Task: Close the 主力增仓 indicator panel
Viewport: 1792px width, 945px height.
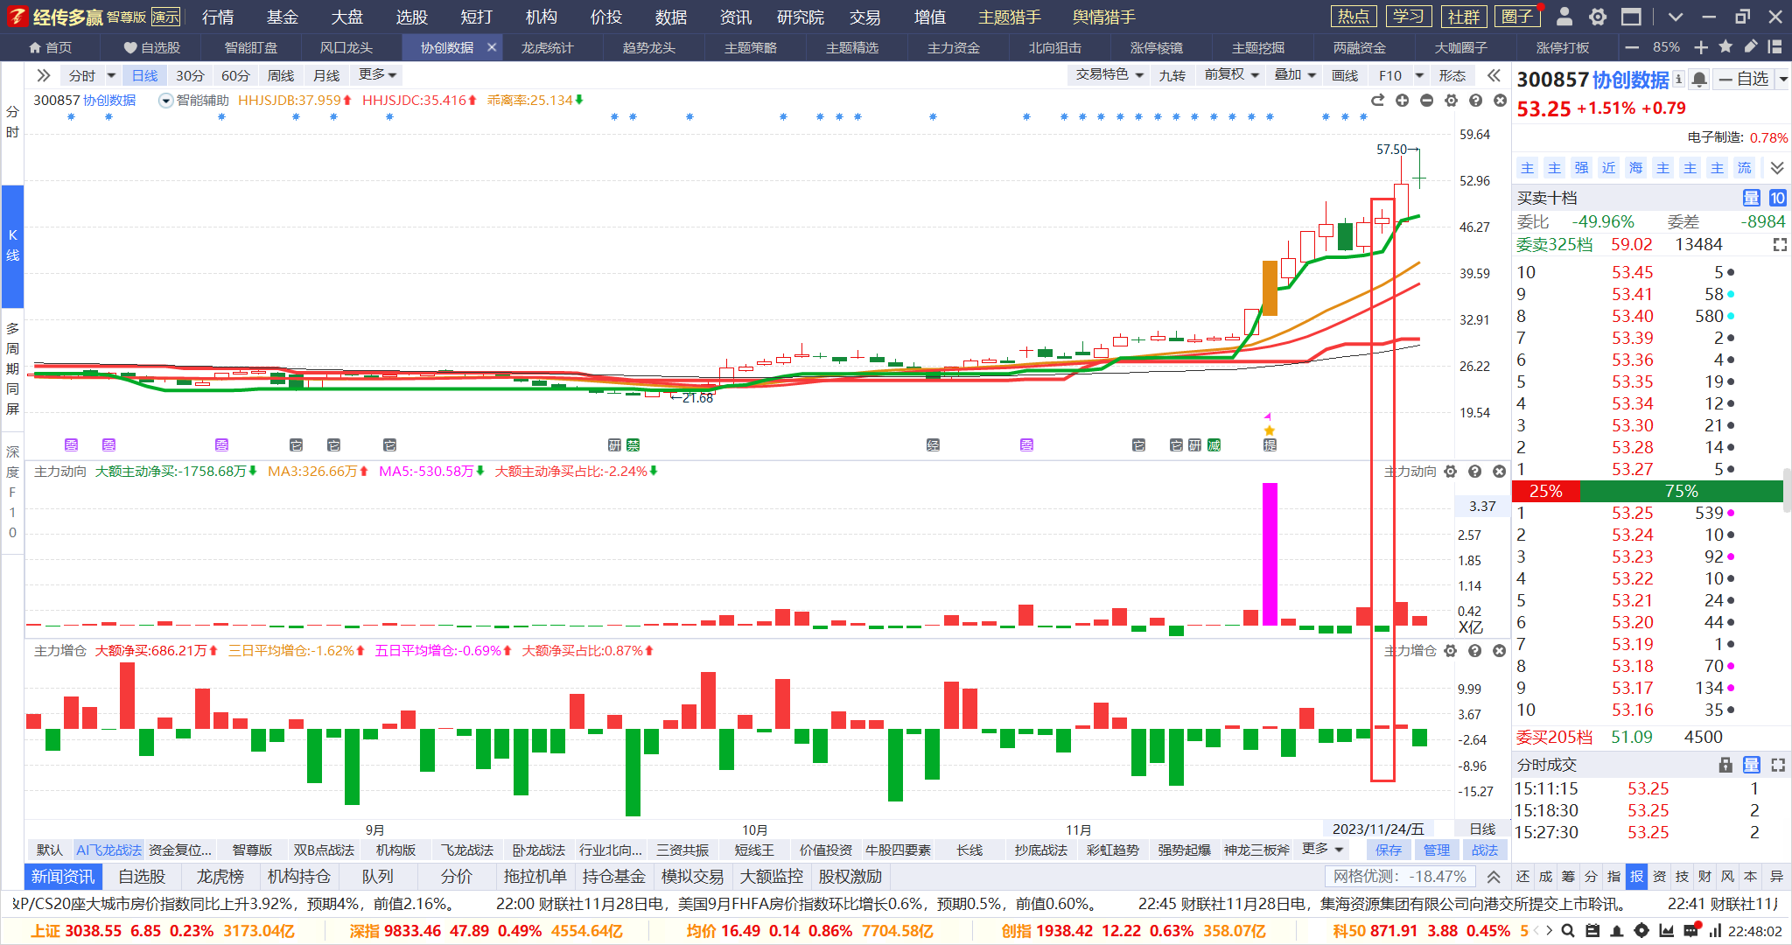Action: pos(1500,651)
